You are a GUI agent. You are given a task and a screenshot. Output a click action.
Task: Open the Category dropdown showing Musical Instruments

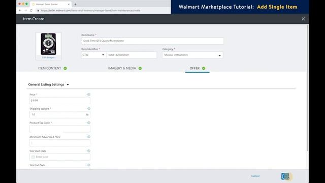192,55
